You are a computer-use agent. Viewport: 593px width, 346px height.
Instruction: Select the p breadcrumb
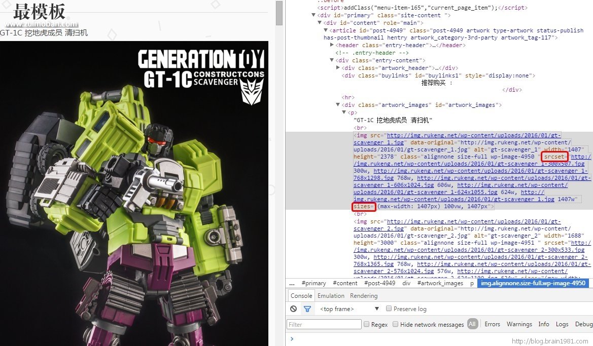click(x=472, y=283)
